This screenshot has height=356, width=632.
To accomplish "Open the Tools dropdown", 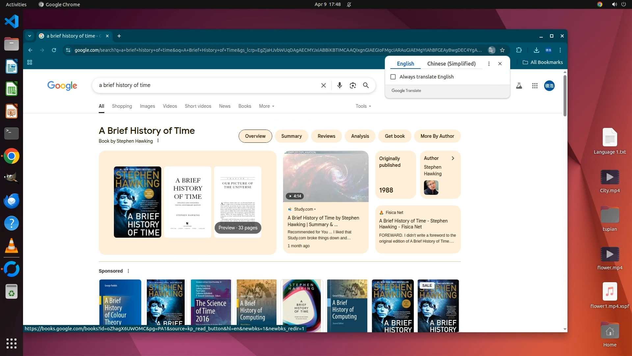I will point(363,106).
